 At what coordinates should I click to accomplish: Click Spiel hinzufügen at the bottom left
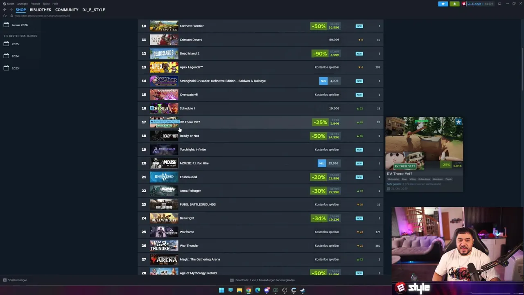click(x=15, y=280)
